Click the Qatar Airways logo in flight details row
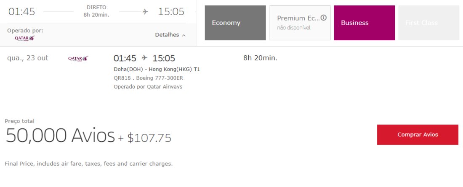The height and width of the screenshot is (187, 463). click(78, 59)
